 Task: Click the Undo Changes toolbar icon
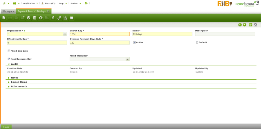point(28,18)
